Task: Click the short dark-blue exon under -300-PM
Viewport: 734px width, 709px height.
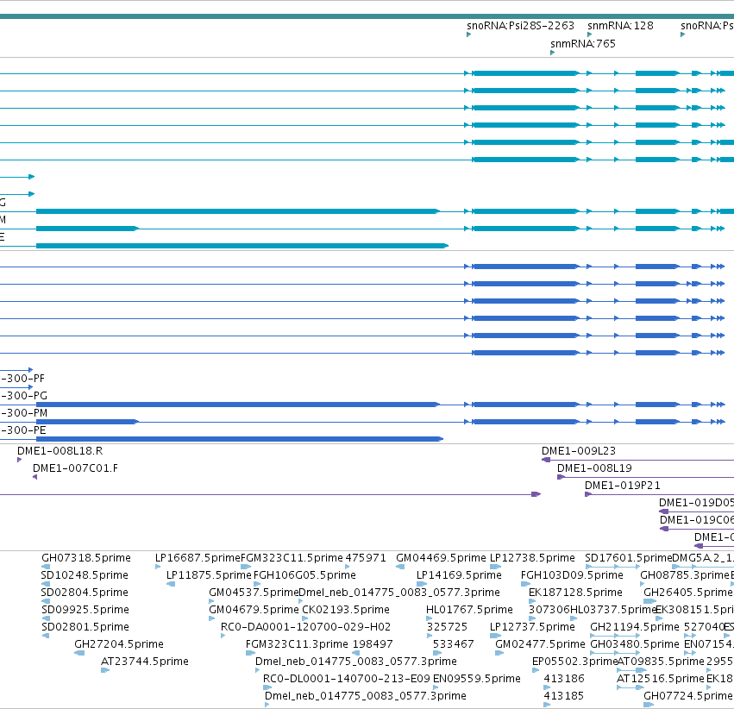Action: click(87, 422)
